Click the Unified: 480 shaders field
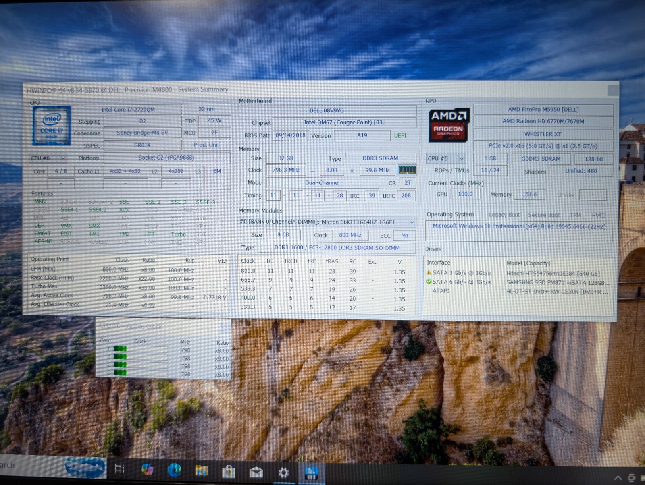This screenshot has height=485, width=645. pyautogui.click(x=581, y=171)
